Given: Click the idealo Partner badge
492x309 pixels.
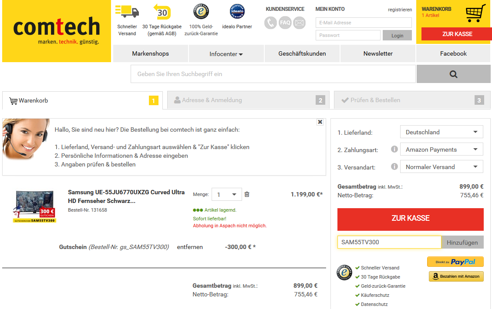Looking at the screenshot, I should [x=237, y=12].
